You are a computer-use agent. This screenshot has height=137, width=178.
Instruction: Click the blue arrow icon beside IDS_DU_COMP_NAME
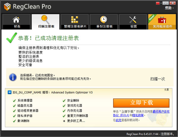click(x=9, y=92)
